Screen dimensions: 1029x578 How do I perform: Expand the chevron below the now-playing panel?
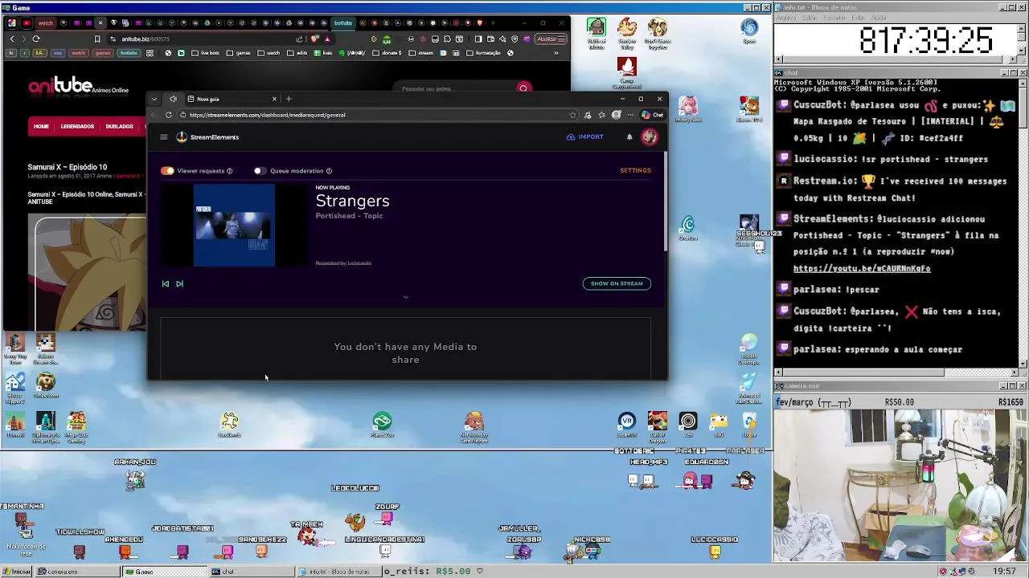pos(405,297)
